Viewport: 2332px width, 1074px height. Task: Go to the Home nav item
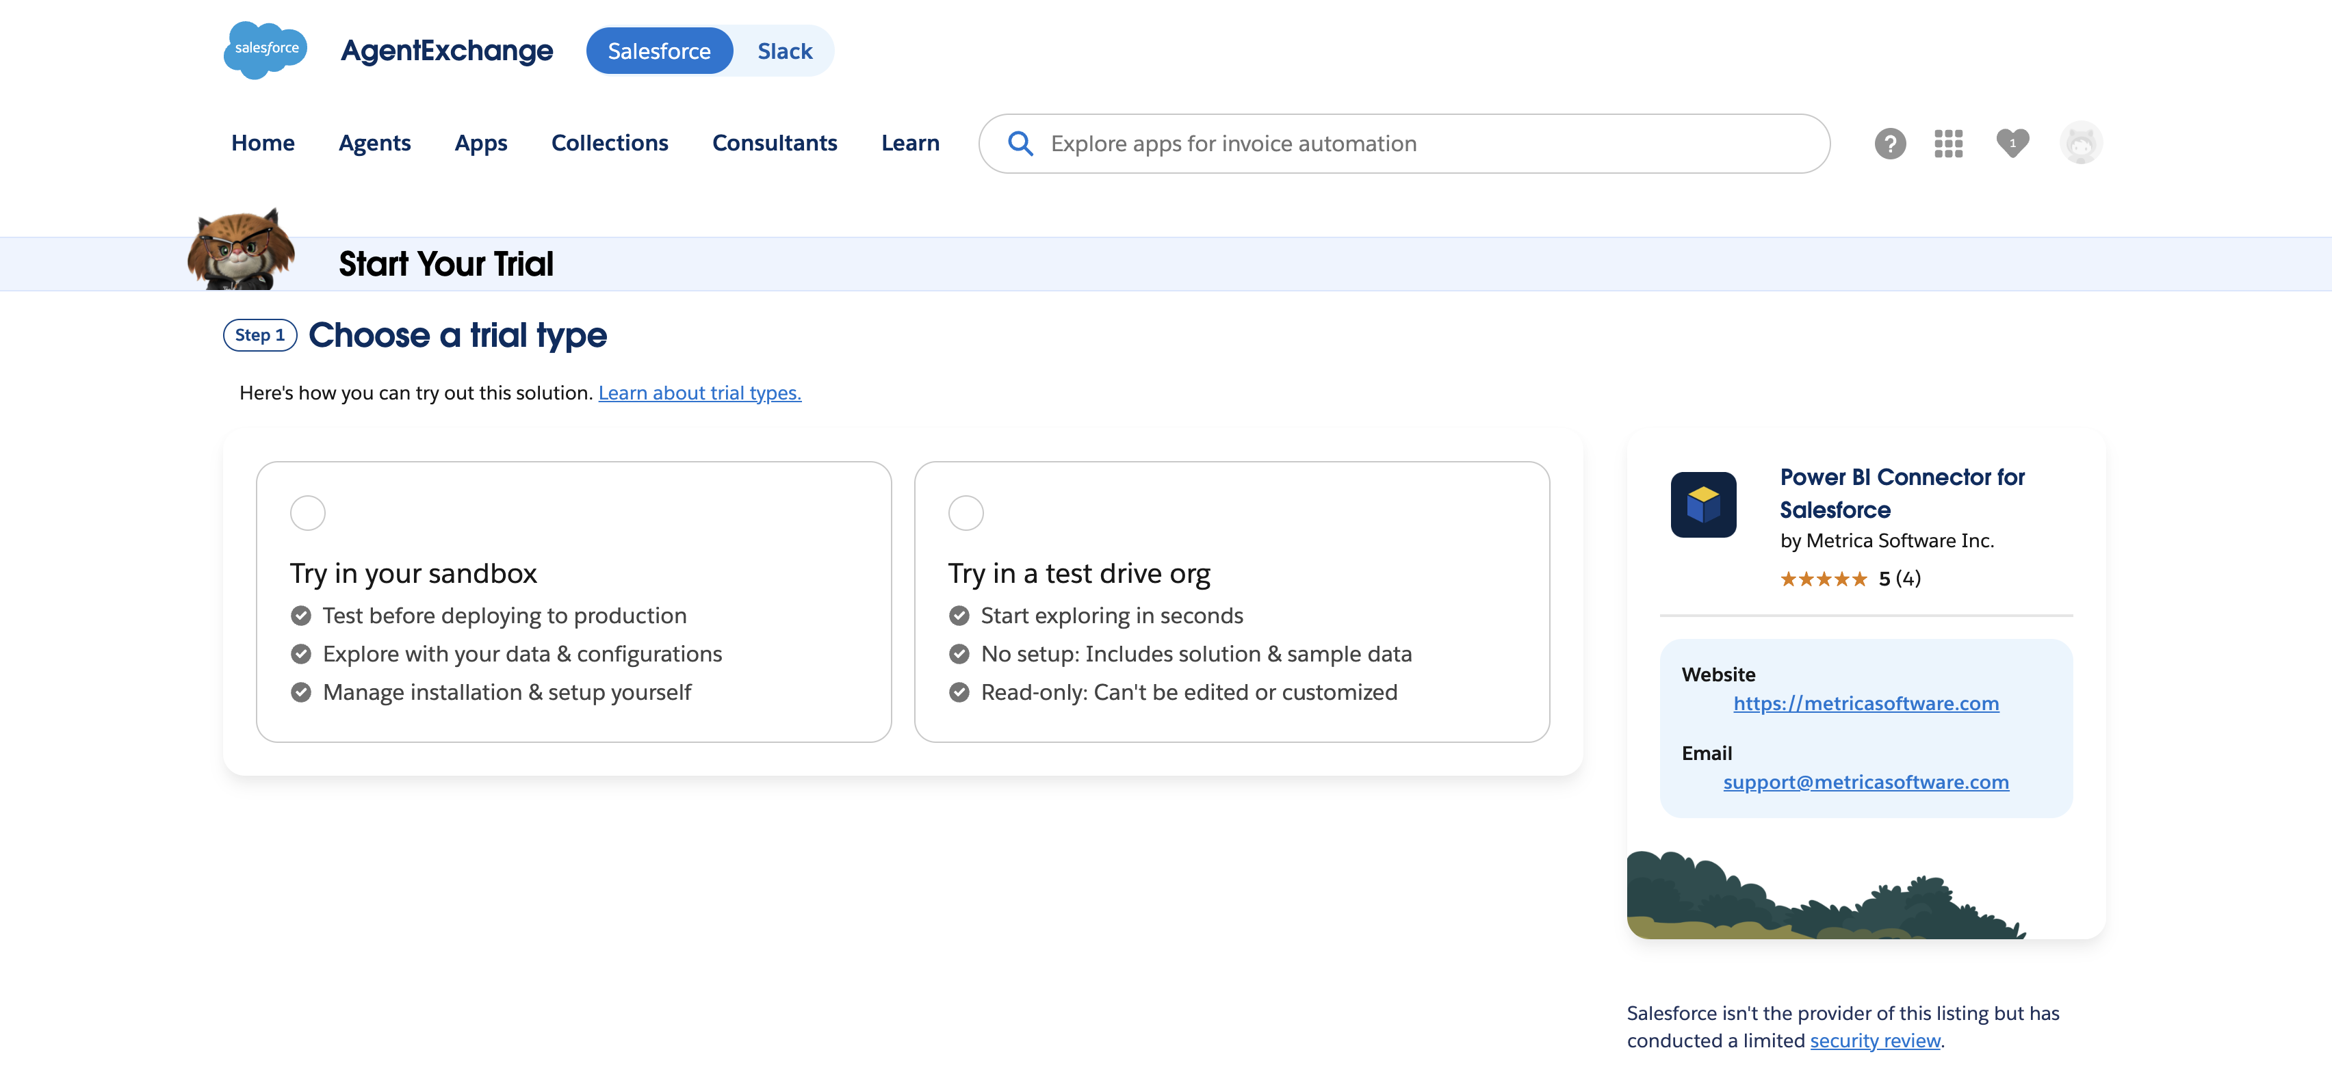point(263,143)
